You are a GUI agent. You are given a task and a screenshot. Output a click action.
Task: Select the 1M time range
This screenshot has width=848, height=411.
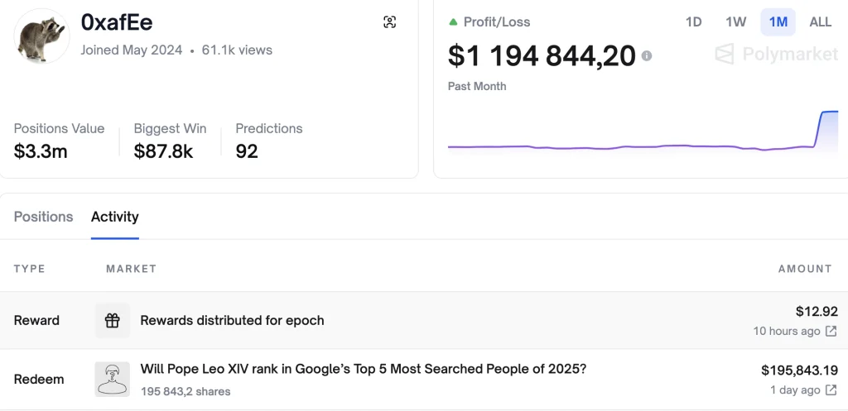tap(778, 22)
